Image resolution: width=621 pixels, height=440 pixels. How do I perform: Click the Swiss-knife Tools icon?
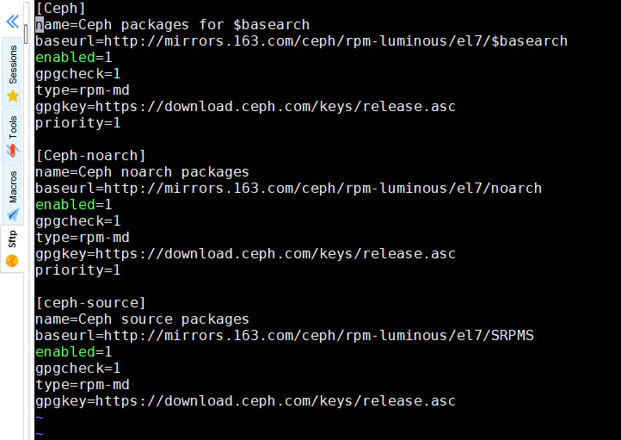pyautogui.click(x=13, y=150)
